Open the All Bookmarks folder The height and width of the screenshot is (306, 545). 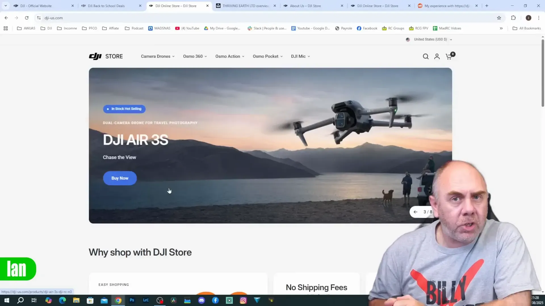pos(527,28)
